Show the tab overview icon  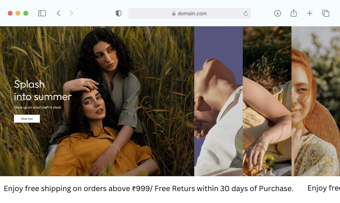326,13
